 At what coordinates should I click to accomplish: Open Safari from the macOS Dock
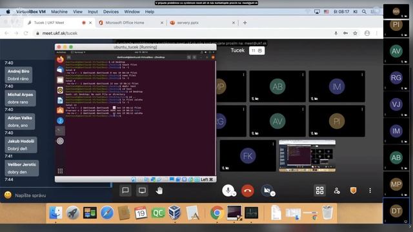(x=107, y=213)
